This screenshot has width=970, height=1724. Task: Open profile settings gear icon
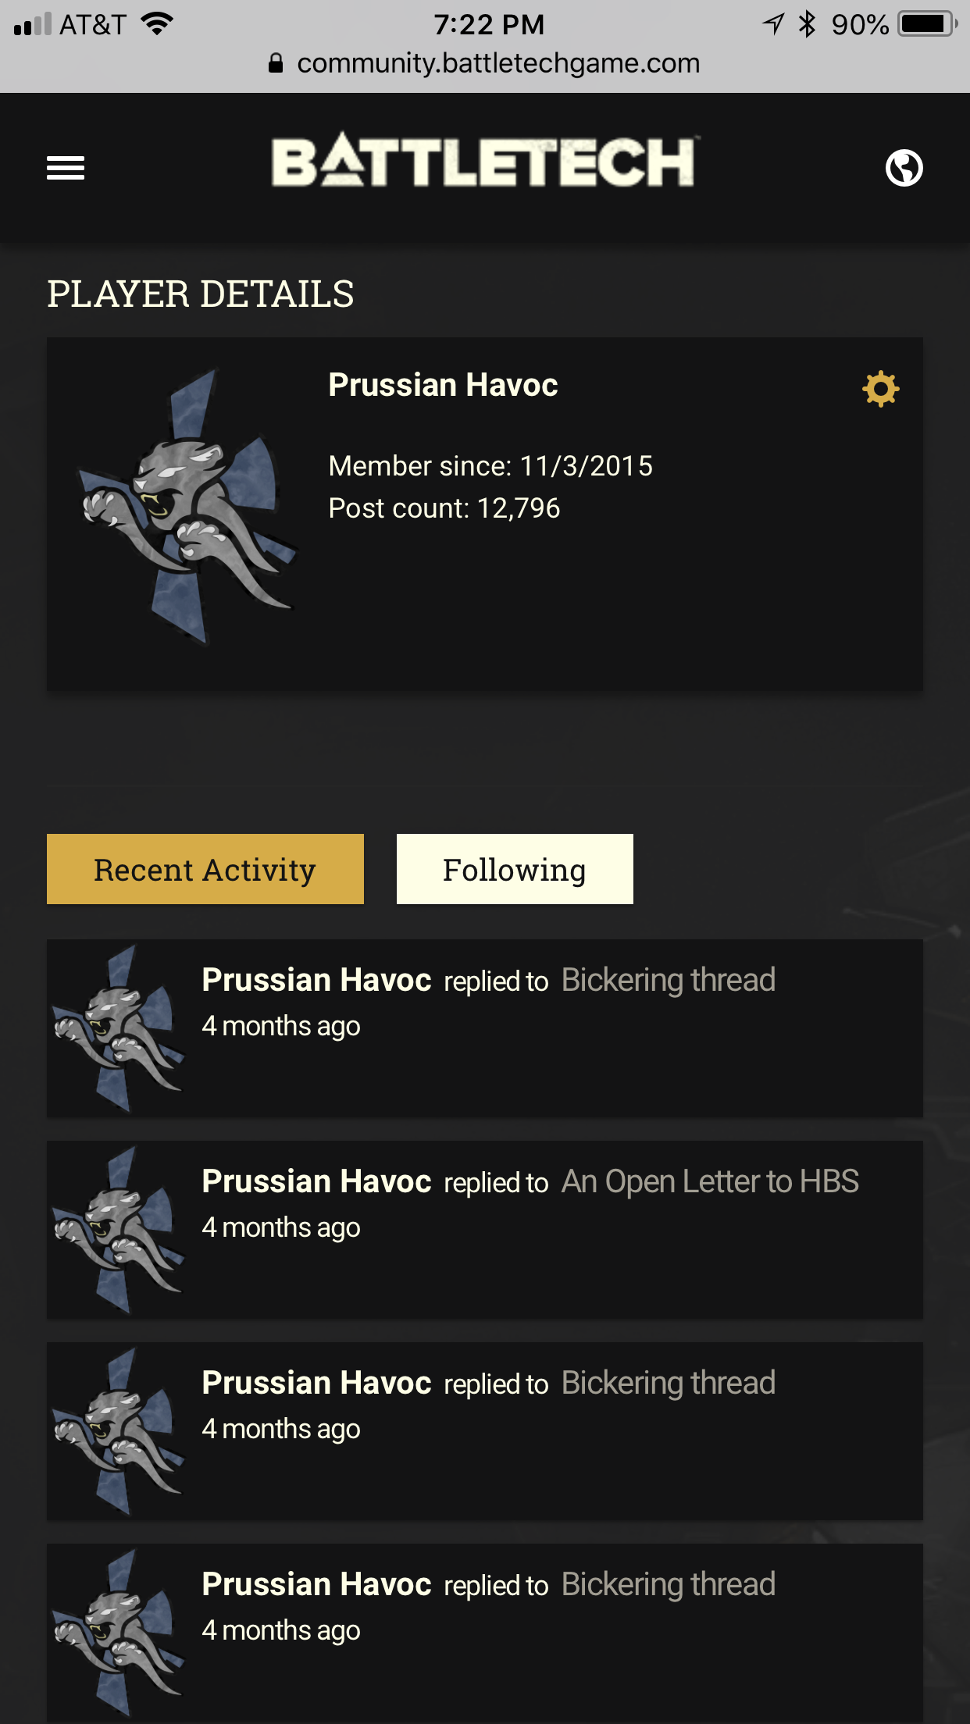(880, 389)
